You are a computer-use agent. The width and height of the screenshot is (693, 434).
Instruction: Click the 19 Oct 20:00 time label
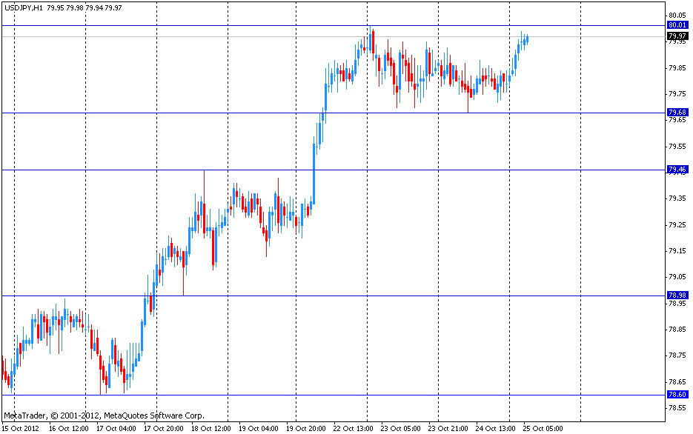[307, 428]
